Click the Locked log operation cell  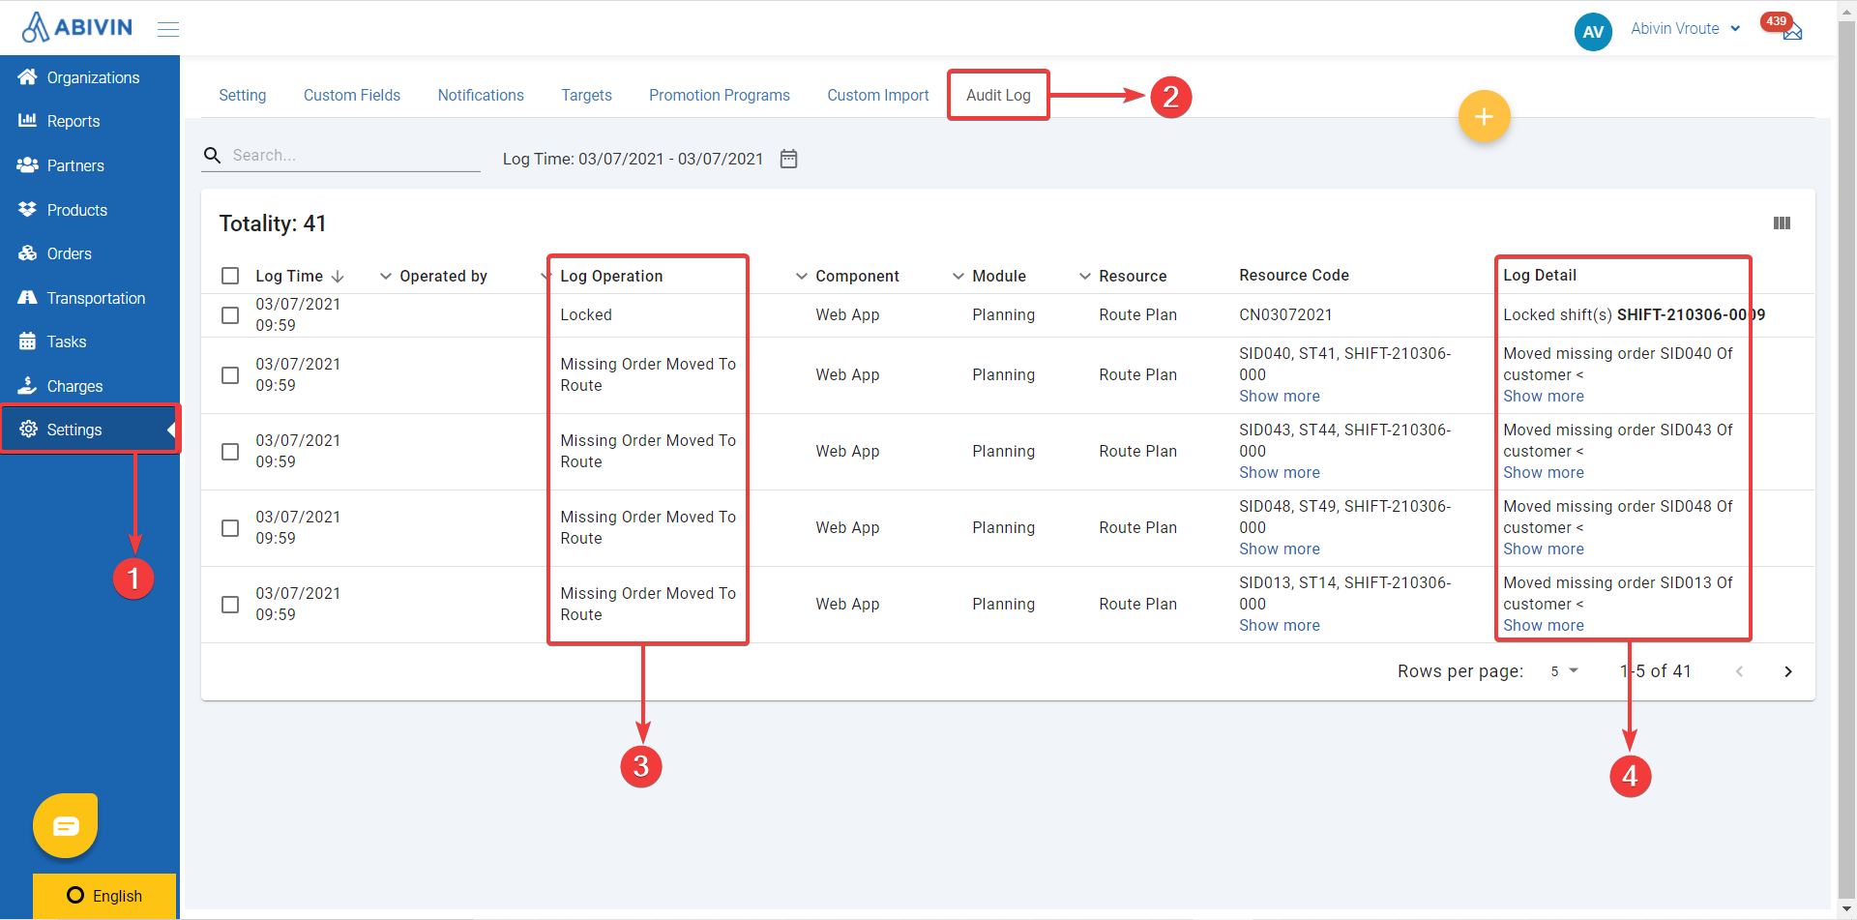tap(586, 315)
